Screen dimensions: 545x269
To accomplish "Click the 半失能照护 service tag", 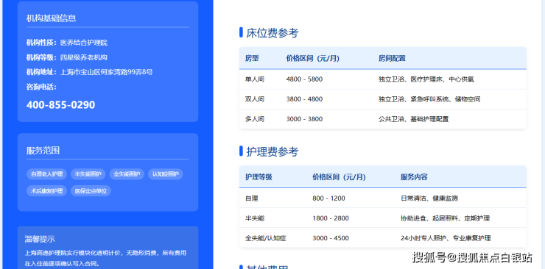I will 88,174.
